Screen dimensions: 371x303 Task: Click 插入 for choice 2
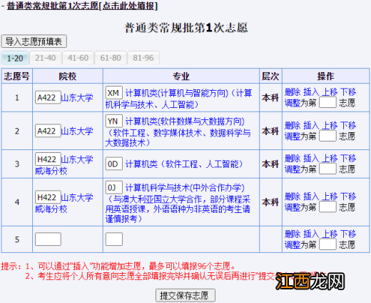311,125
